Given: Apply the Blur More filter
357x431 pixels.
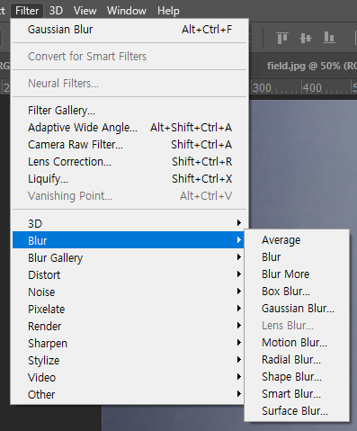Looking at the screenshot, I should coord(297,274).
